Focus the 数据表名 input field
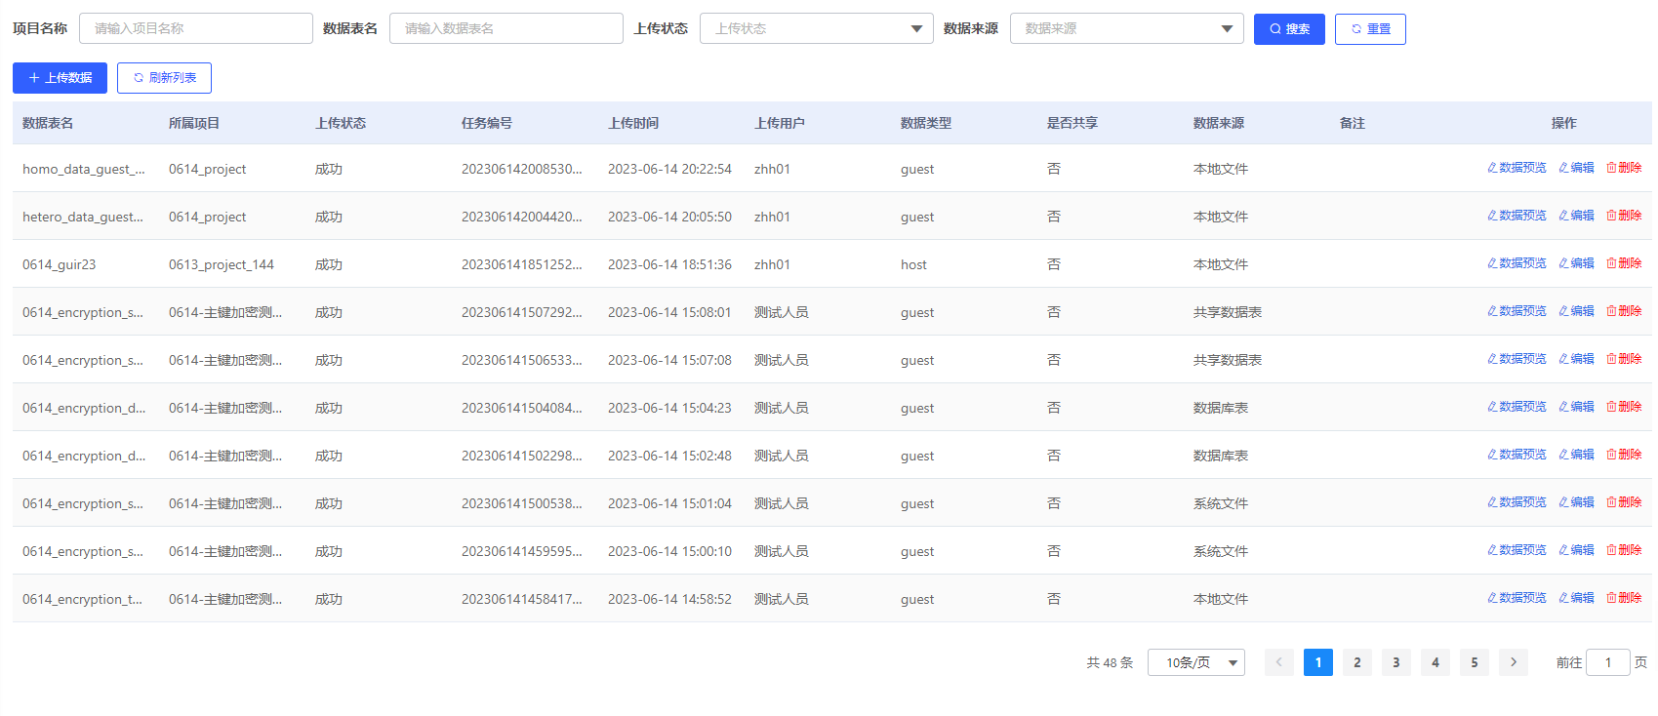 (506, 28)
